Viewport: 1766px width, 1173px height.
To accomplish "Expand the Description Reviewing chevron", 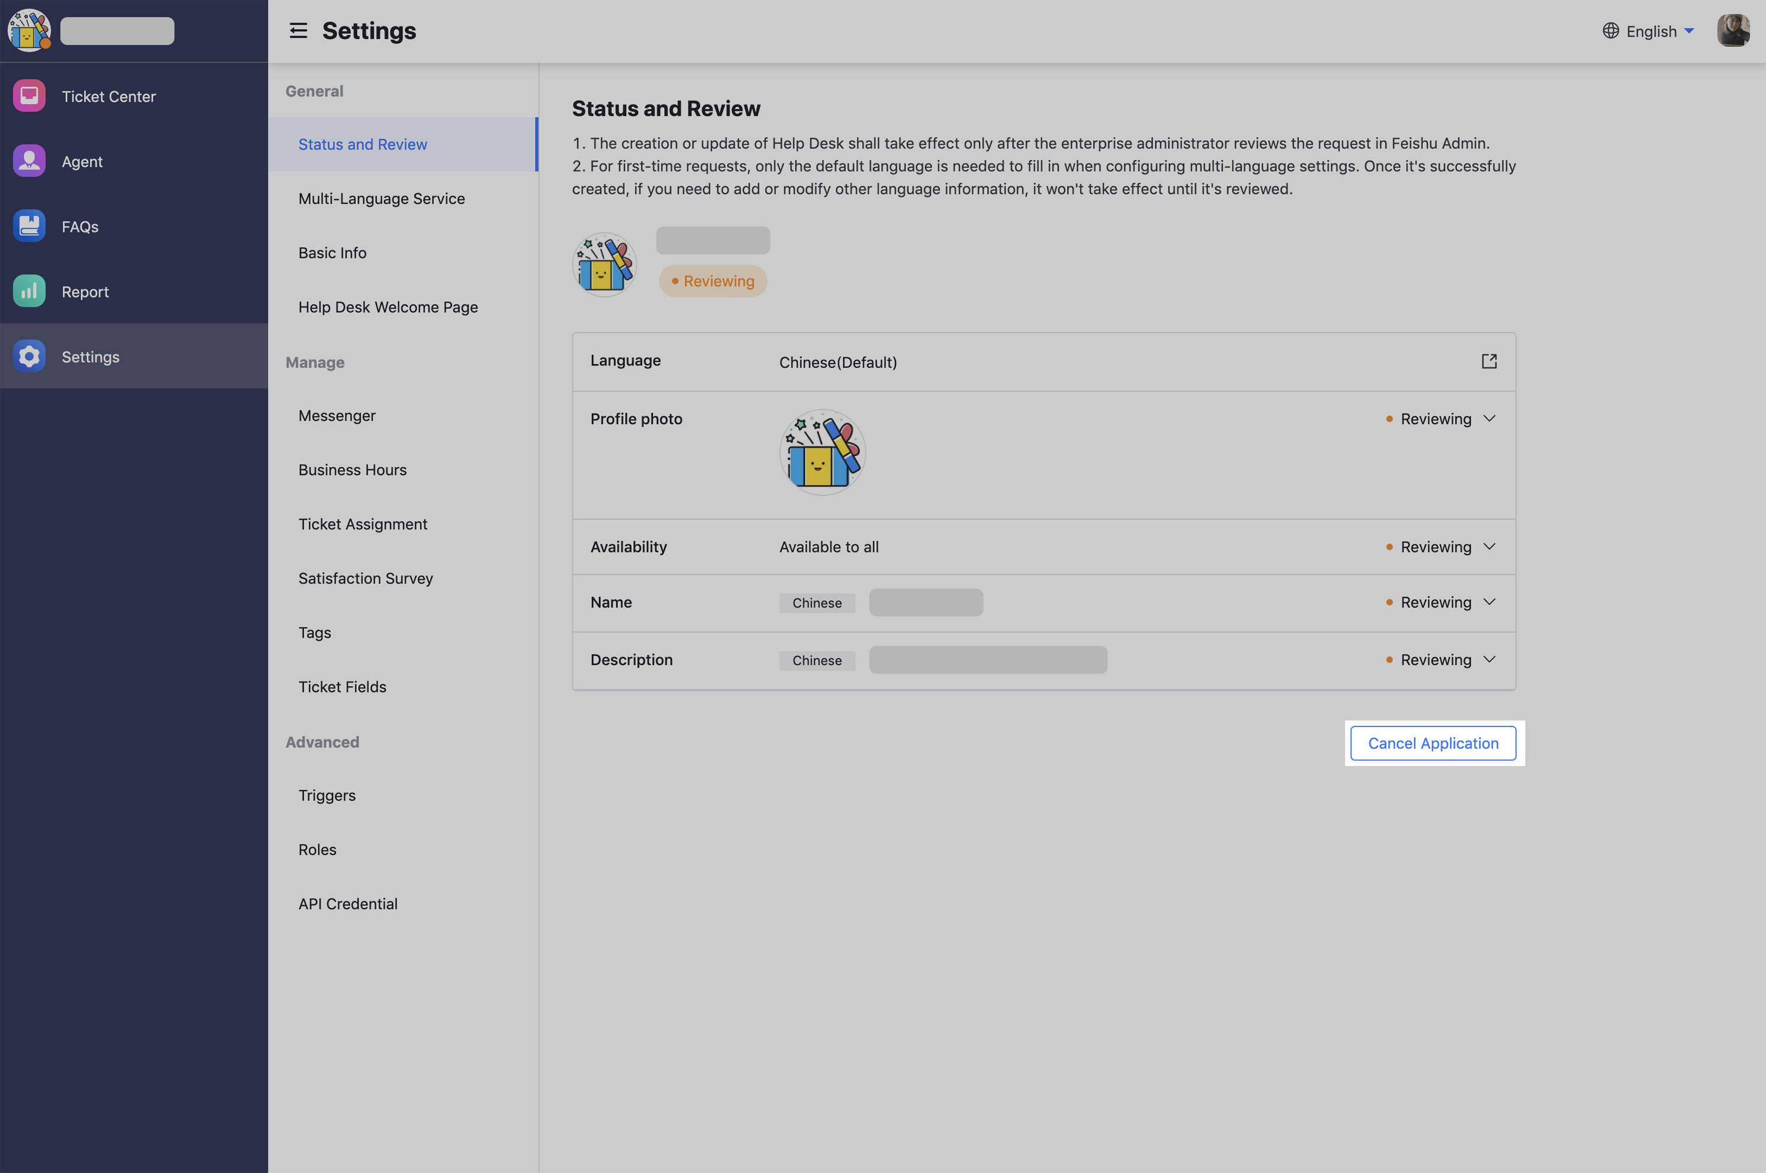I will (x=1488, y=659).
